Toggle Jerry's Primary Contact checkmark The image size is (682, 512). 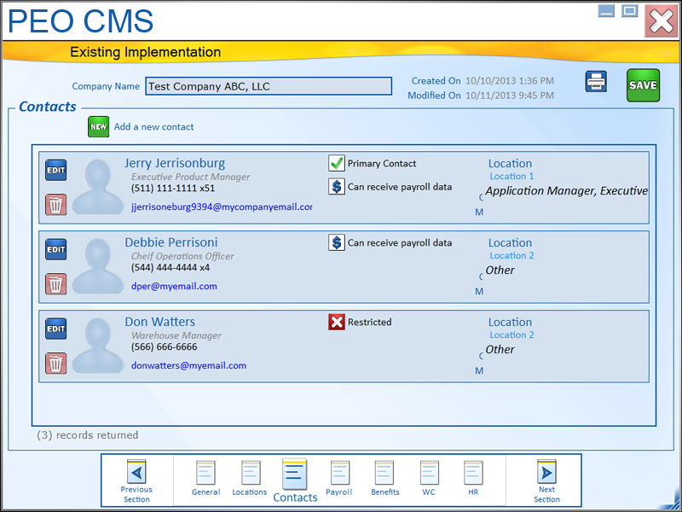tap(337, 163)
